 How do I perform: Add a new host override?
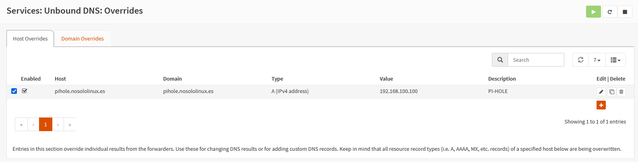coord(601,105)
